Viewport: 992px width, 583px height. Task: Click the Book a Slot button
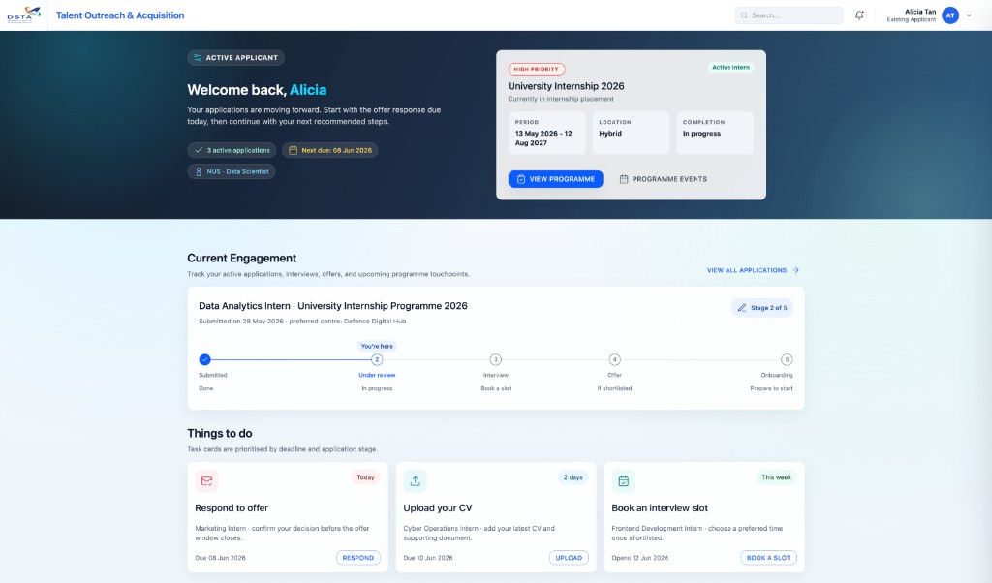(768, 558)
